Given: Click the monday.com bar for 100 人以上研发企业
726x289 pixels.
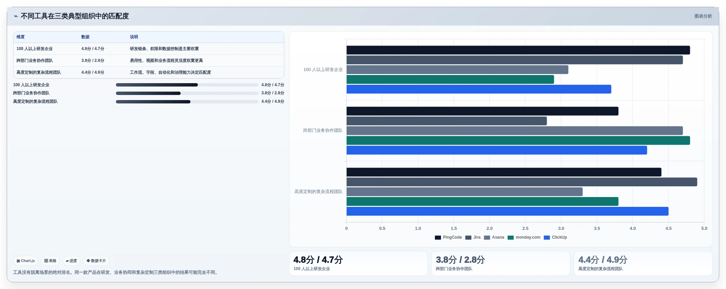Looking at the screenshot, I should [450, 79].
